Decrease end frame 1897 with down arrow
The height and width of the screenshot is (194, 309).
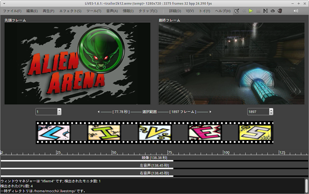tap(271, 113)
